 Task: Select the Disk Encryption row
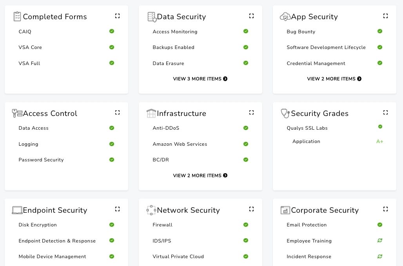66,224
